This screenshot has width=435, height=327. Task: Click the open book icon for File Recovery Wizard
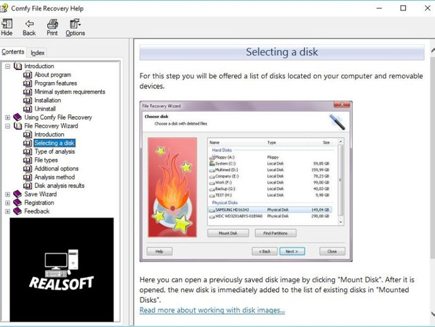pos(18,126)
